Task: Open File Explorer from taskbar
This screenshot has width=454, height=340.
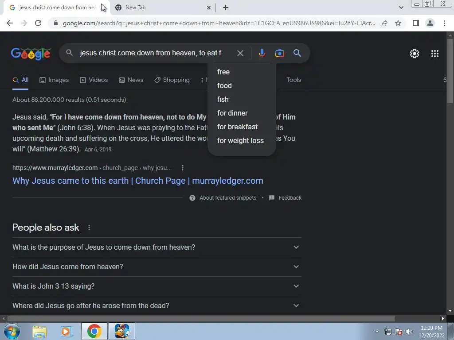Action: point(39,331)
